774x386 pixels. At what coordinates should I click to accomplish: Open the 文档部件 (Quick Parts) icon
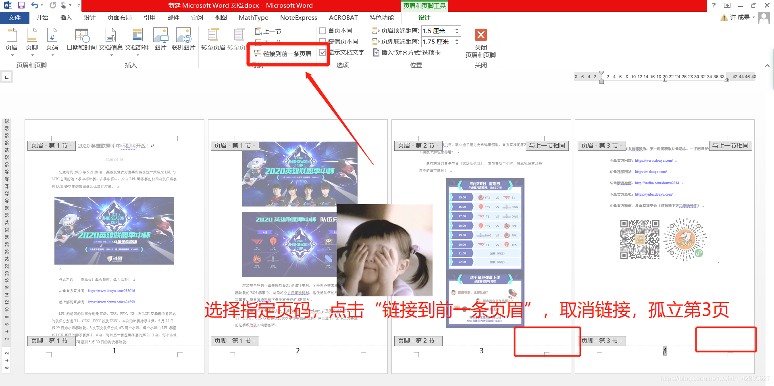coord(137,35)
